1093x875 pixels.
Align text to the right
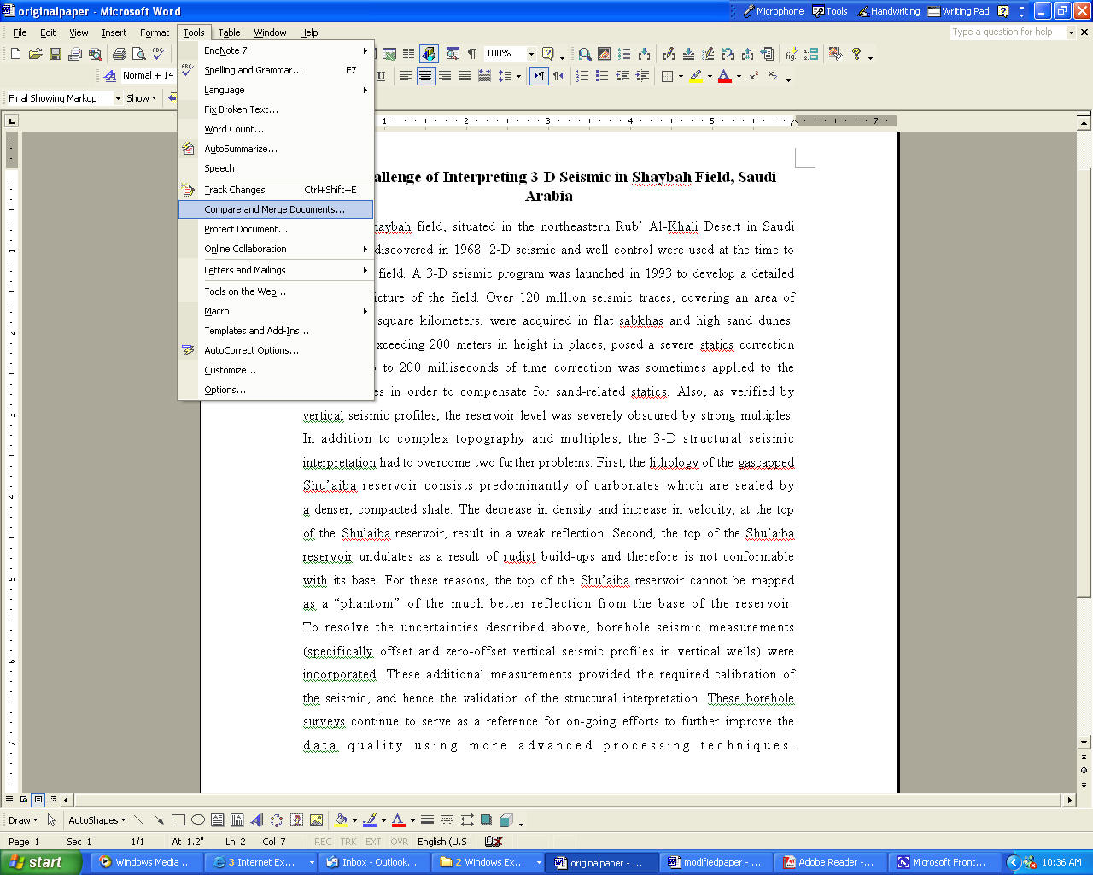[445, 76]
